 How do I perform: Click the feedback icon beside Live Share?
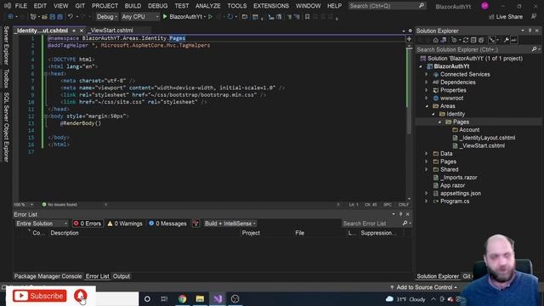(534, 16)
